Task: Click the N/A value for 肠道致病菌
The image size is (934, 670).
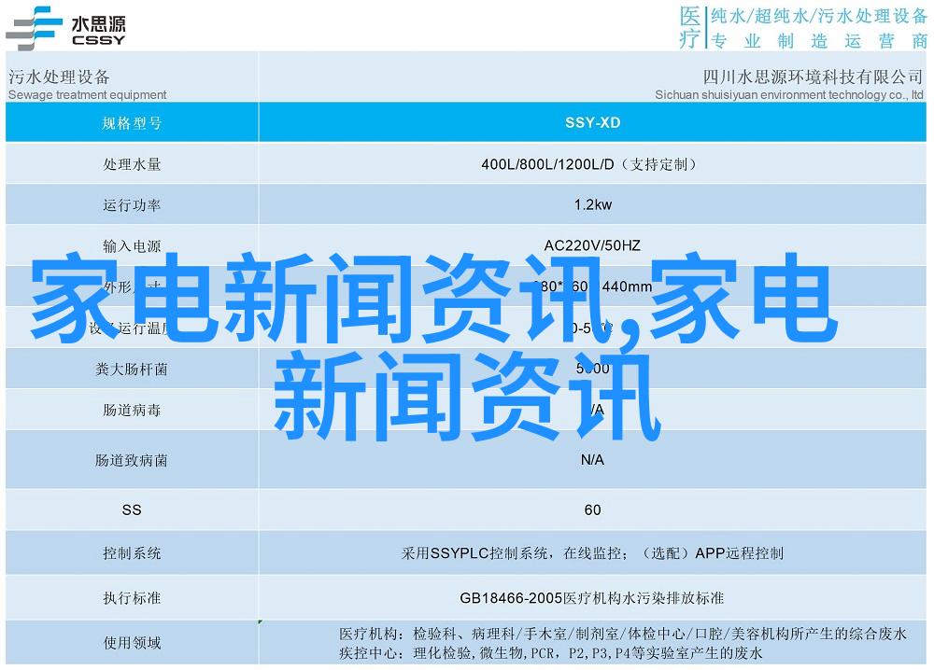Action: click(593, 459)
